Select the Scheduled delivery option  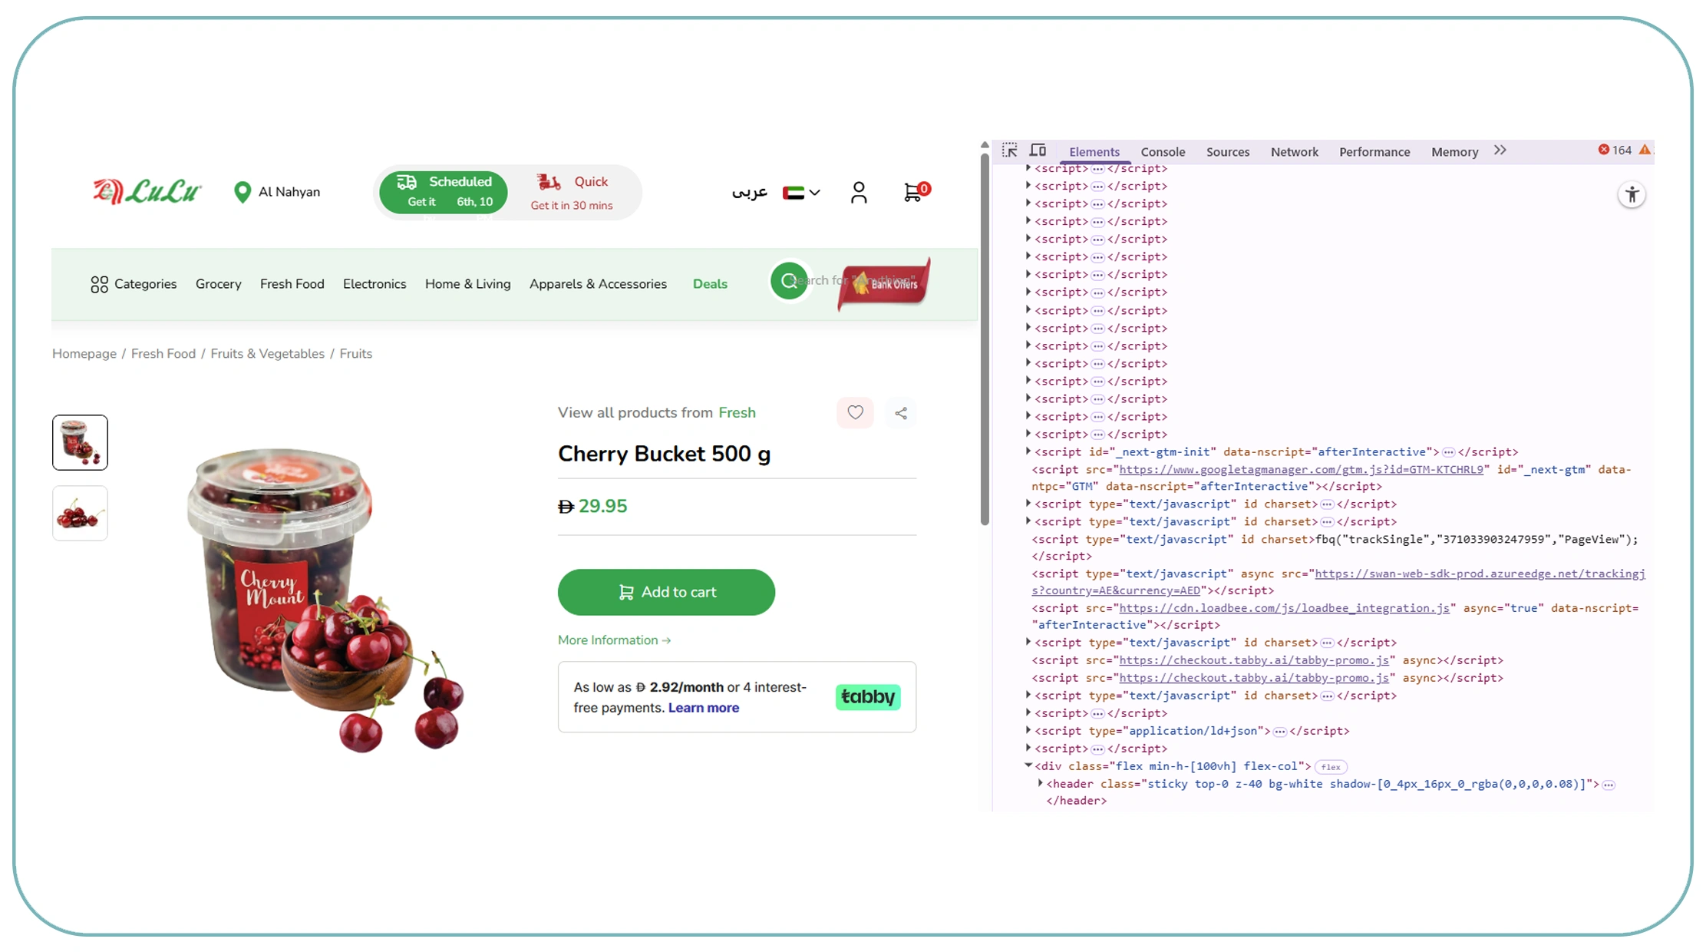[444, 192]
